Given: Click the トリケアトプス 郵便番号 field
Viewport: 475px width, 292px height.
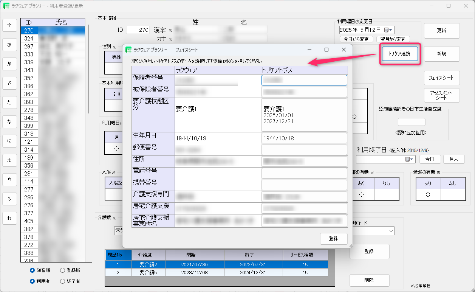Looking at the screenshot, I should click(x=304, y=150).
